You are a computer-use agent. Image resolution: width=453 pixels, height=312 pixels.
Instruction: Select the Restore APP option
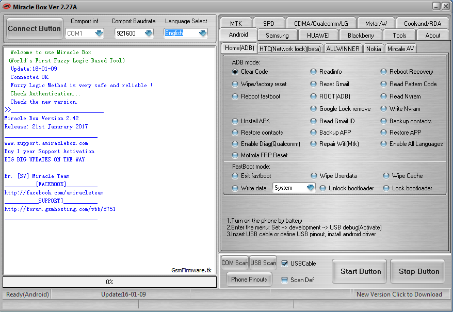tap(383, 133)
